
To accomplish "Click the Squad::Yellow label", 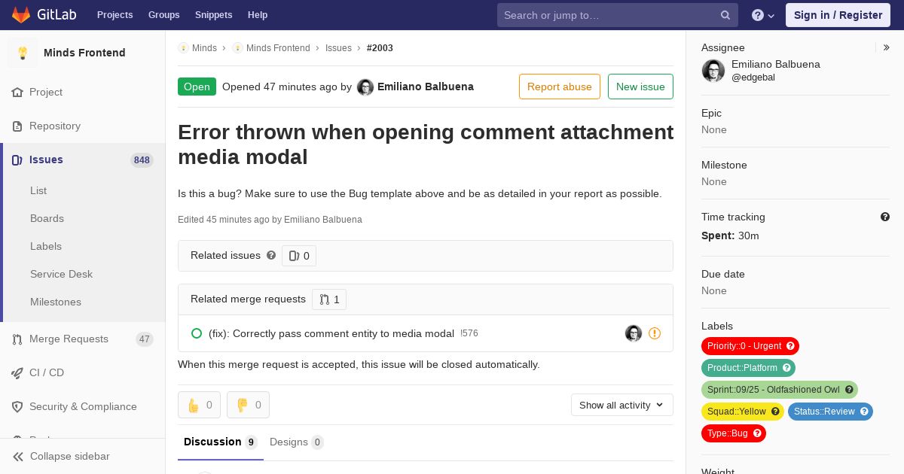I will point(743,412).
